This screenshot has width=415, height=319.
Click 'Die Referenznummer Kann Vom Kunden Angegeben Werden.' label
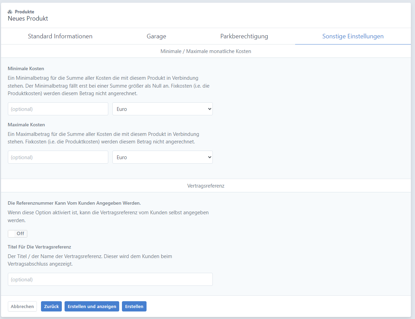tap(74, 203)
